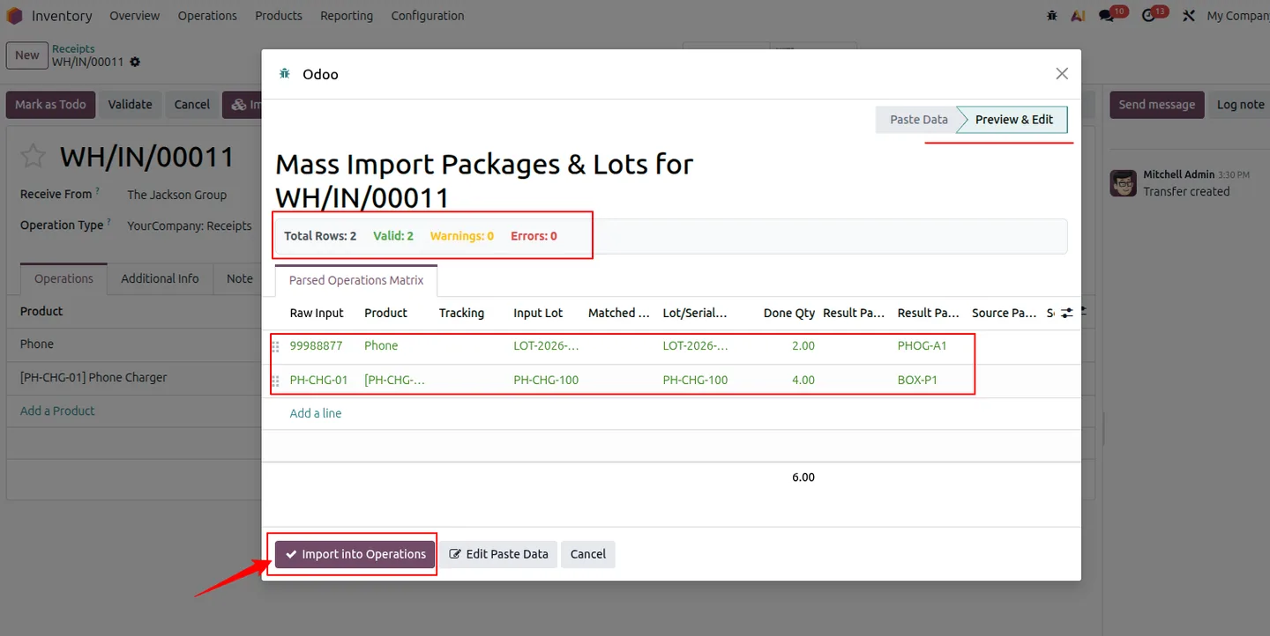Click the Log note button

[1240, 104]
